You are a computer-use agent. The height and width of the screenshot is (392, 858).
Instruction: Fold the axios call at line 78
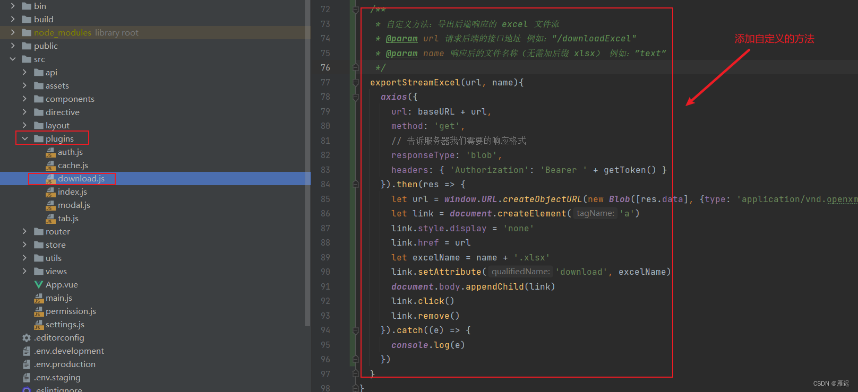click(356, 97)
